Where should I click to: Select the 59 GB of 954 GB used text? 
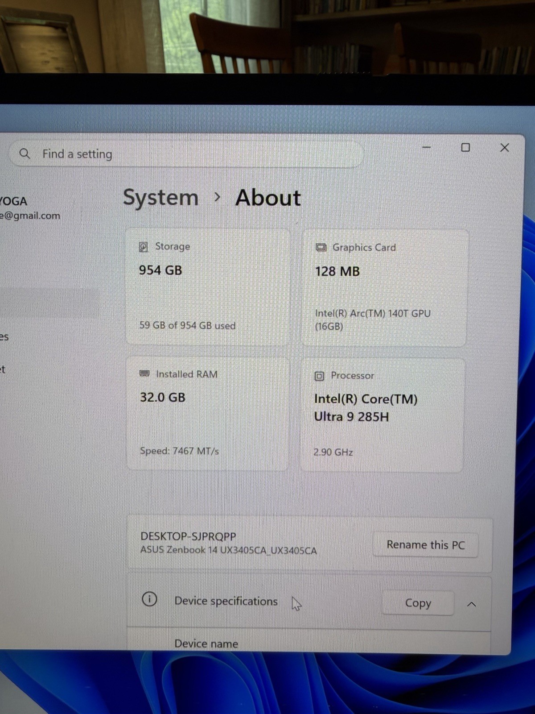[x=187, y=325]
